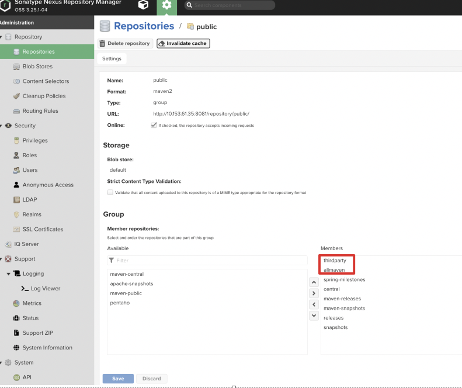Collapse the Security tree section
Viewport: 462px width, 388px height.
[1, 126]
